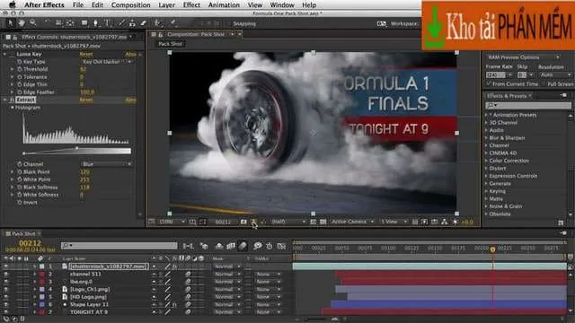Toggle visibility of Logo_Ch1.png layer
The height and width of the screenshot is (323, 575).
(5, 289)
